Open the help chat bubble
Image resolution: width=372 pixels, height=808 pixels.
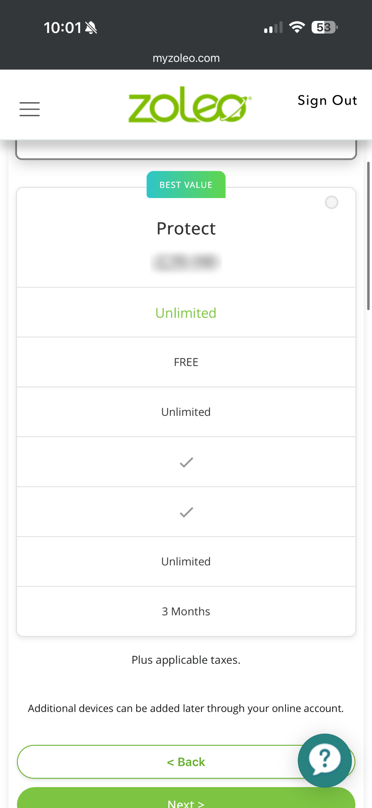tap(325, 760)
